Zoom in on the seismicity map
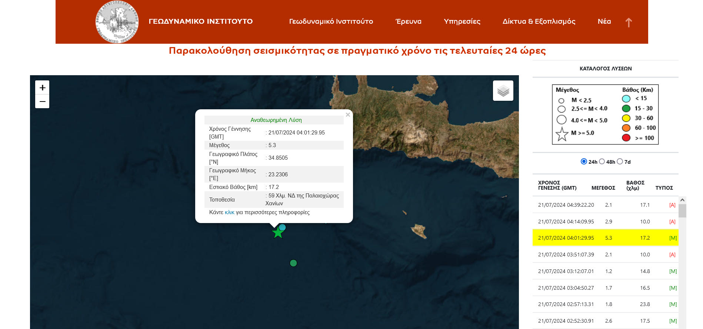The height and width of the screenshot is (329, 703). (42, 87)
